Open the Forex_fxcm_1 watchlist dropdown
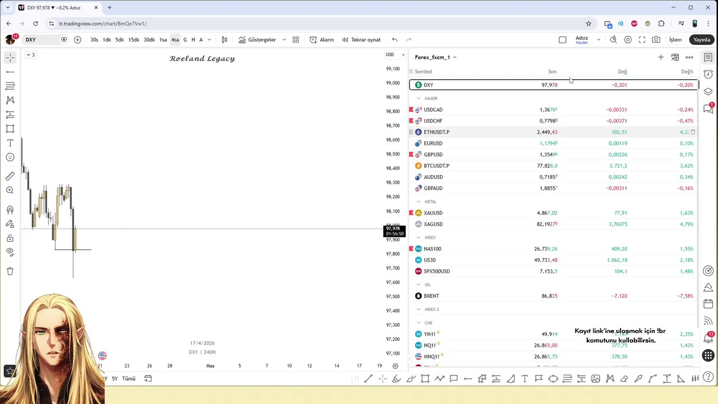 pos(436,57)
